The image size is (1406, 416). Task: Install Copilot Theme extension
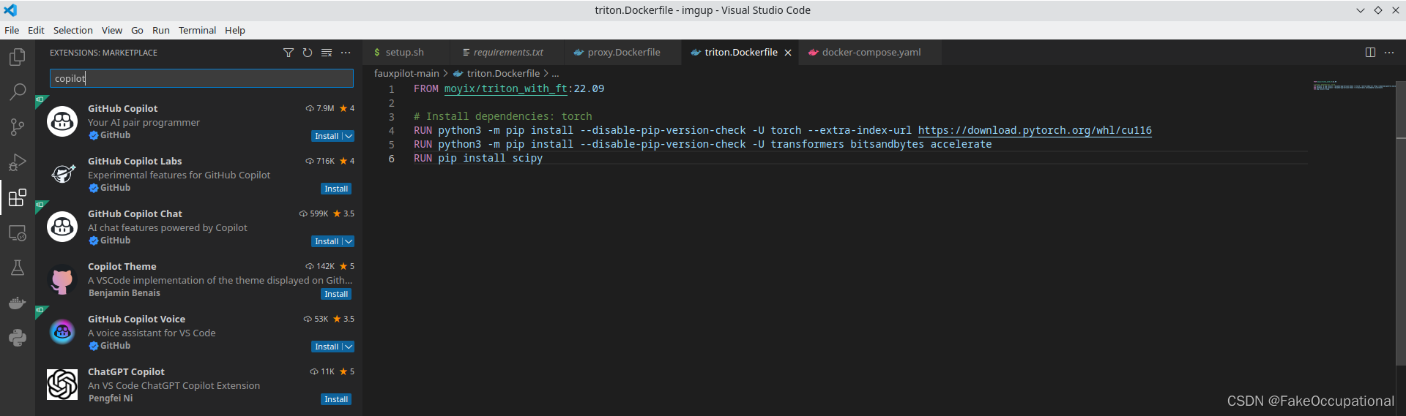point(336,294)
